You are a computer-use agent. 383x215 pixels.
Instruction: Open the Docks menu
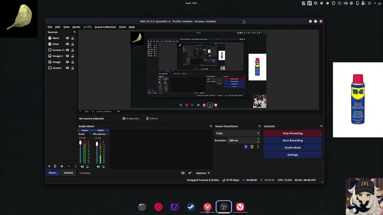tap(76, 27)
